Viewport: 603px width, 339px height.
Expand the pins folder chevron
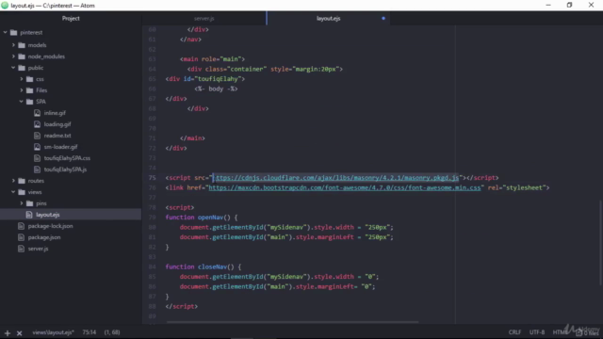click(22, 203)
